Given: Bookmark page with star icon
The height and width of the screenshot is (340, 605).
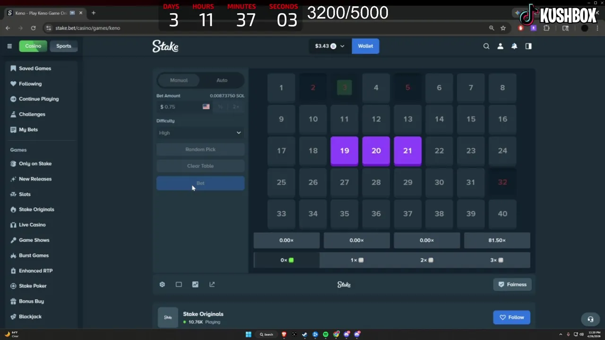Looking at the screenshot, I should 503,28.
